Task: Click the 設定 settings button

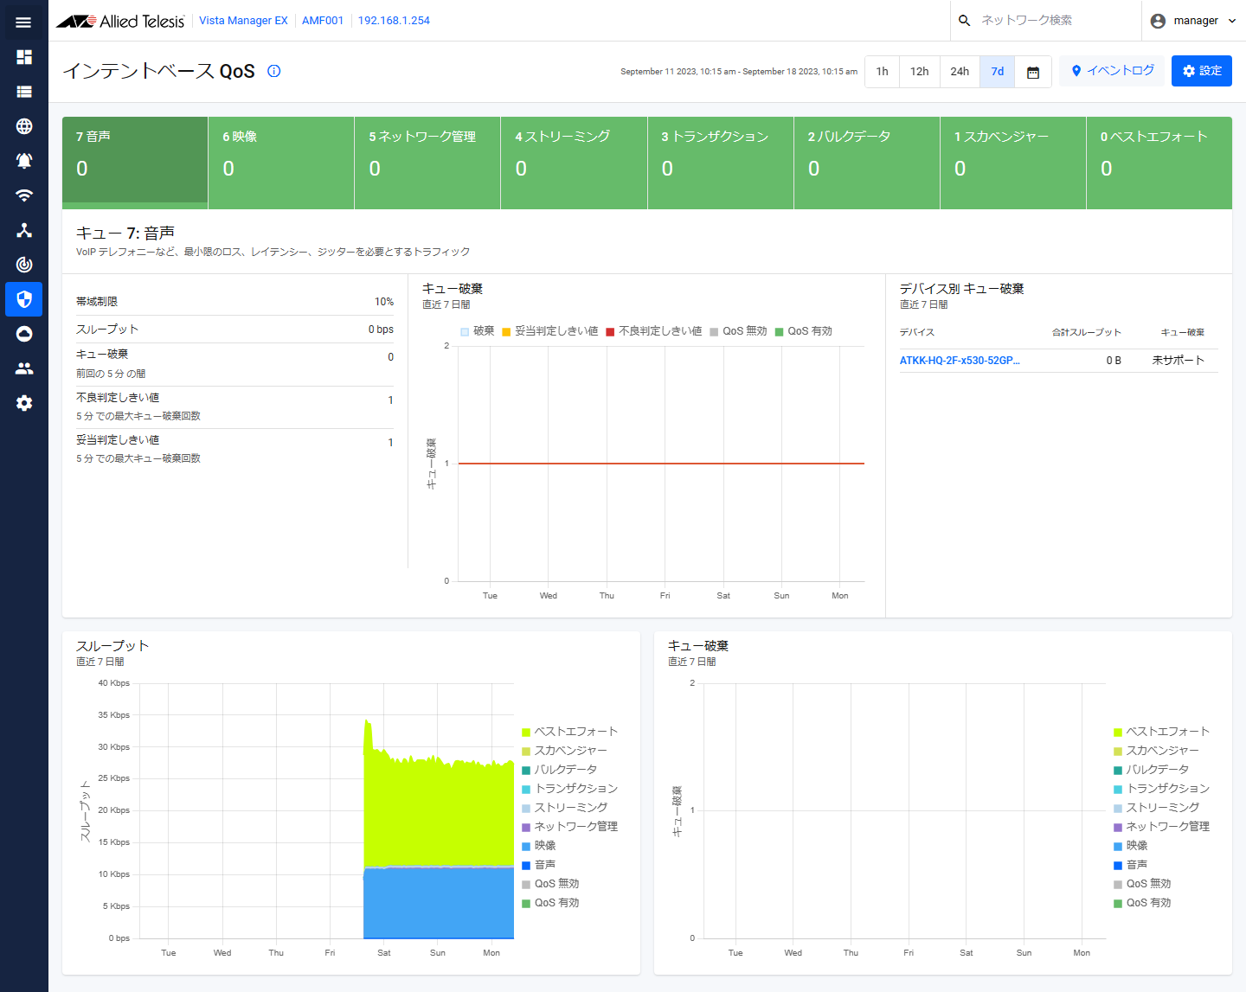Action: (1201, 71)
